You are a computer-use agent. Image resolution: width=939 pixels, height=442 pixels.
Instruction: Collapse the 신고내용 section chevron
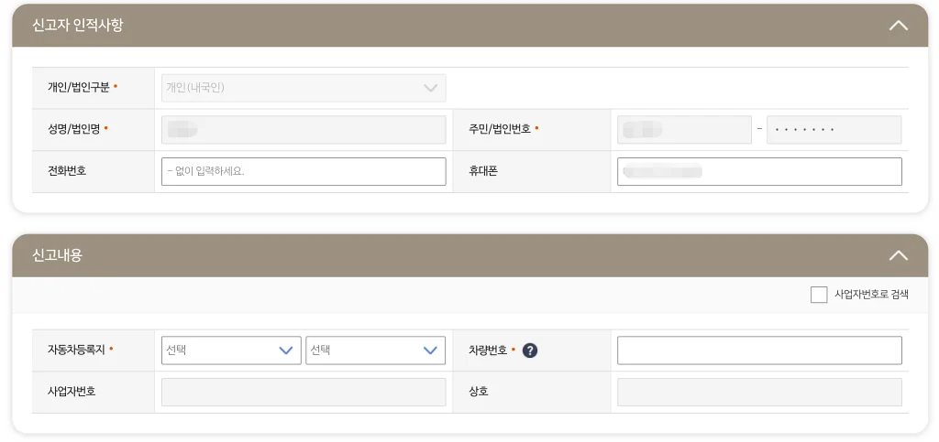coord(899,255)
